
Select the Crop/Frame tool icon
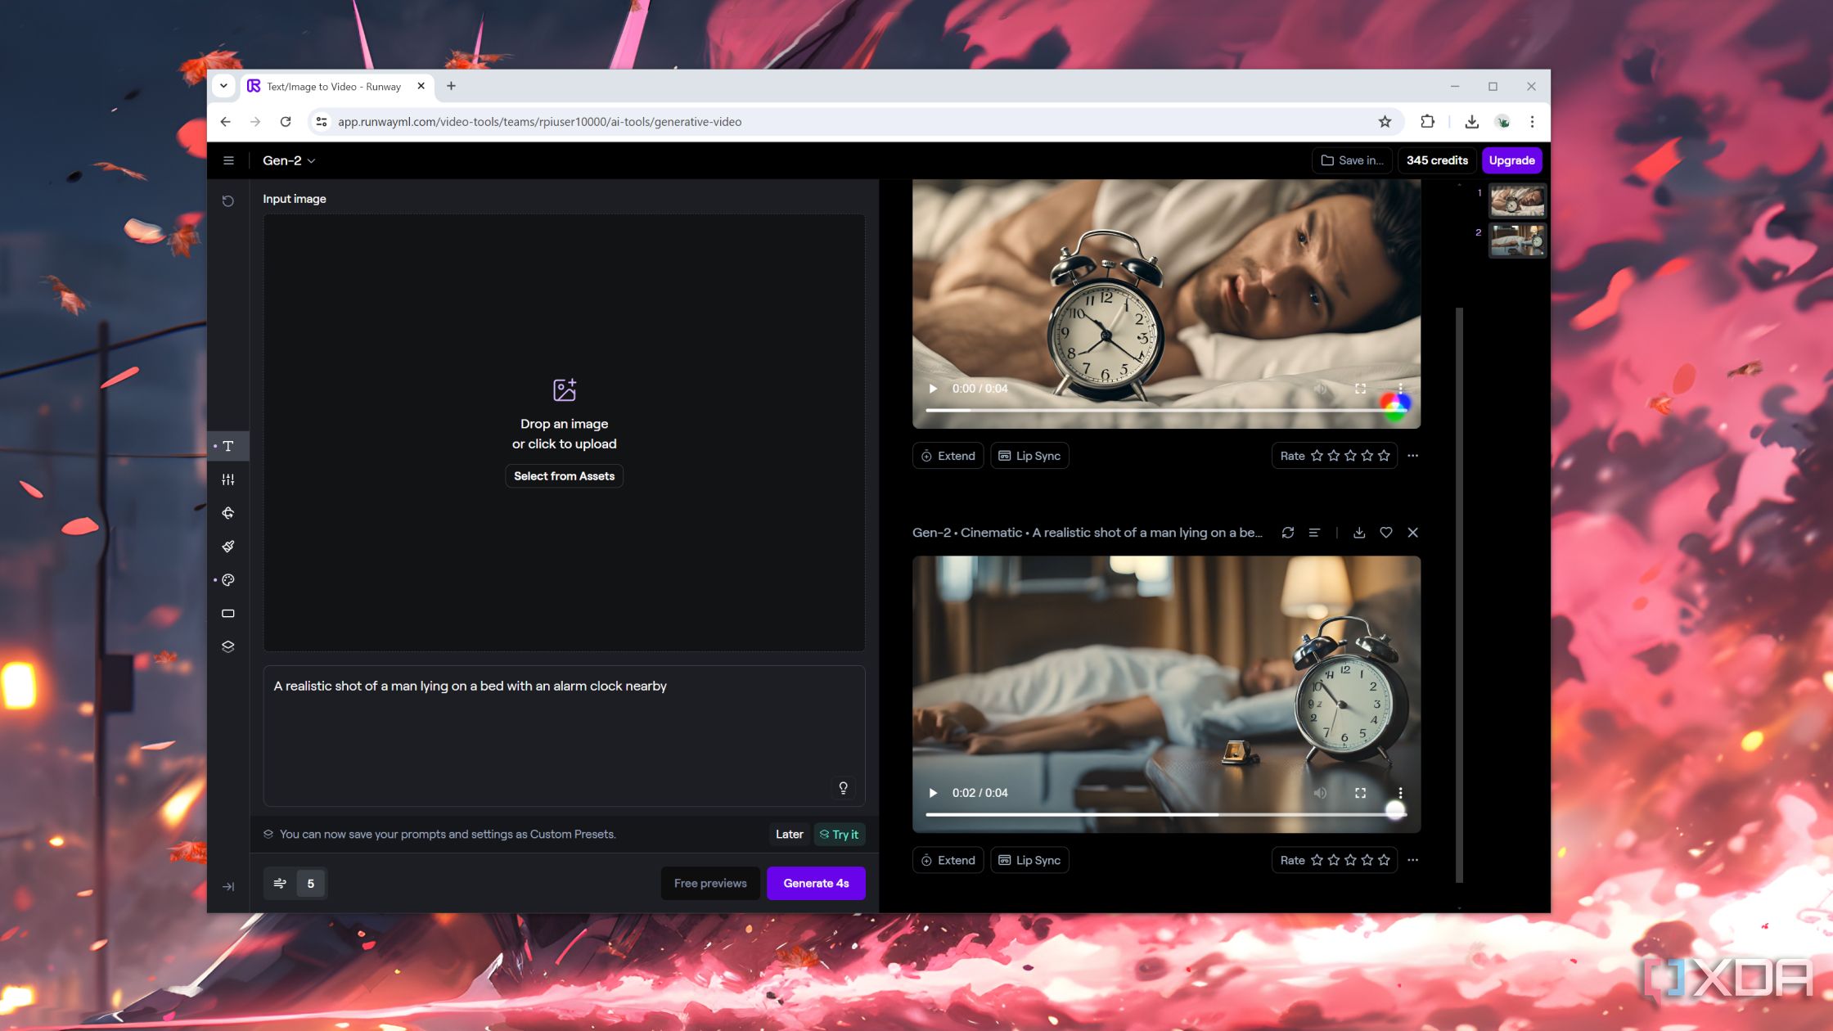227,613
